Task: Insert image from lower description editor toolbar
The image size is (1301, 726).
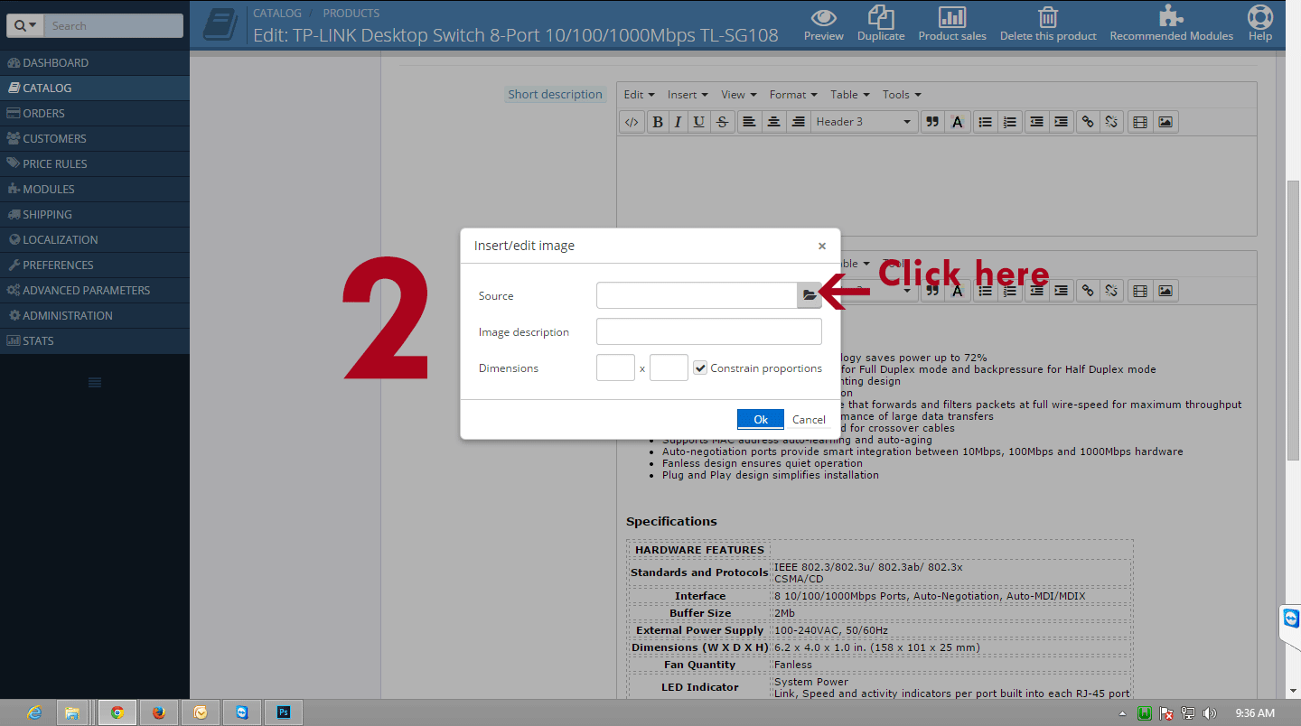Action: coord(1165,291)
